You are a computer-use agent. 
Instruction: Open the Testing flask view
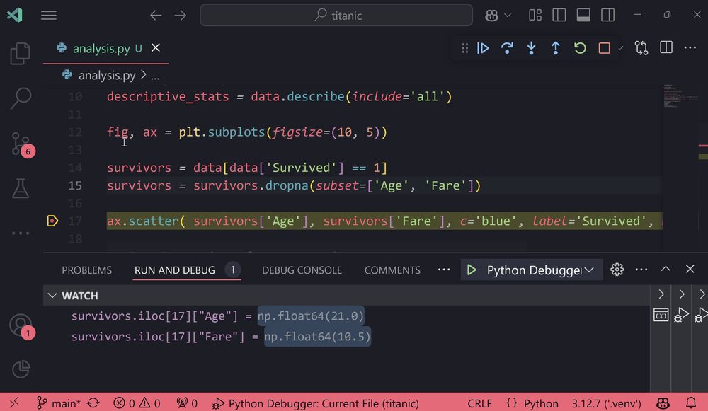[21, 189]
